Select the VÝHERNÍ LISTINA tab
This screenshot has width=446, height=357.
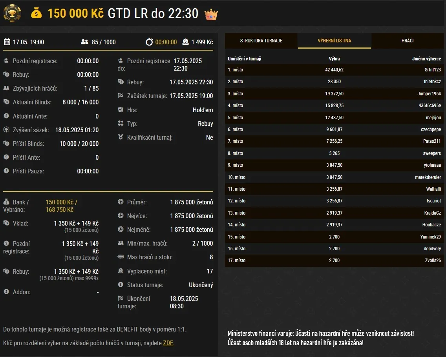pos(334,40)
